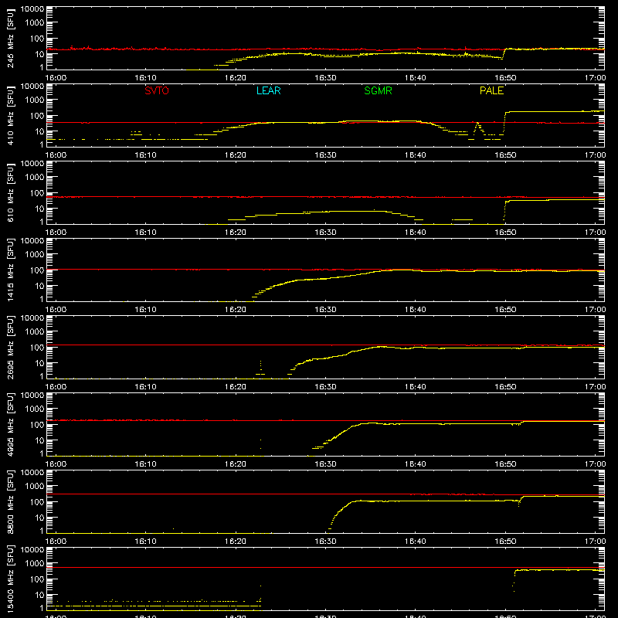This screenshot has width=618, height=618.
Task: Click yellow spike near 16:47 in 410 MHz panel
Action: click(478, 130)
